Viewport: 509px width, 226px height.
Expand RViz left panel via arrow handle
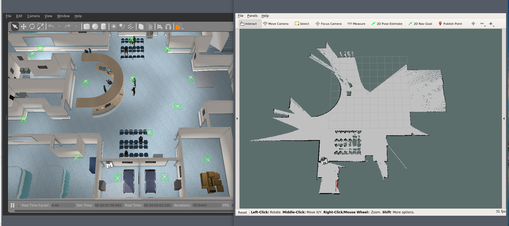pyautogui.click(x=237, y=119)
